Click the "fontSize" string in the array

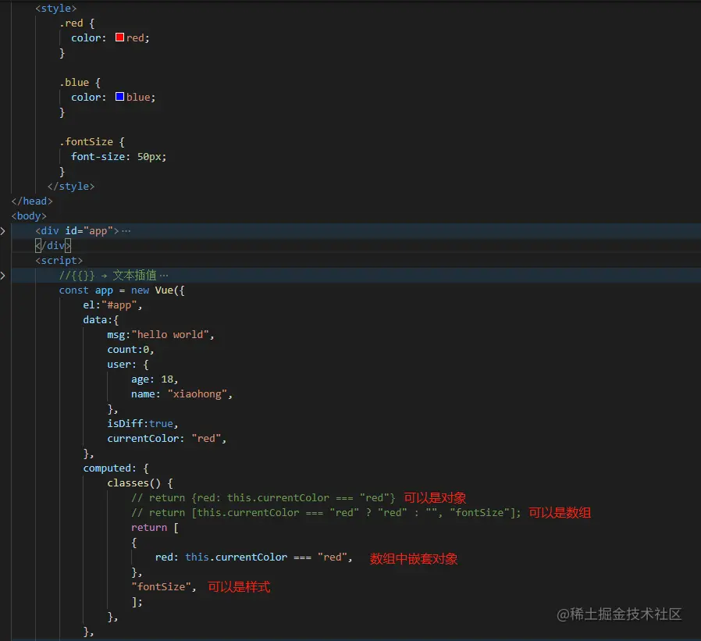162,587
